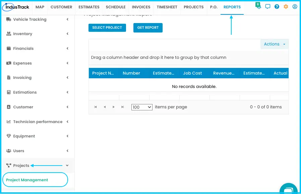The height and width of the screenshot is (194, 301).
Task: Click the 'No records available.' message
Action: [x=194, y=87]
